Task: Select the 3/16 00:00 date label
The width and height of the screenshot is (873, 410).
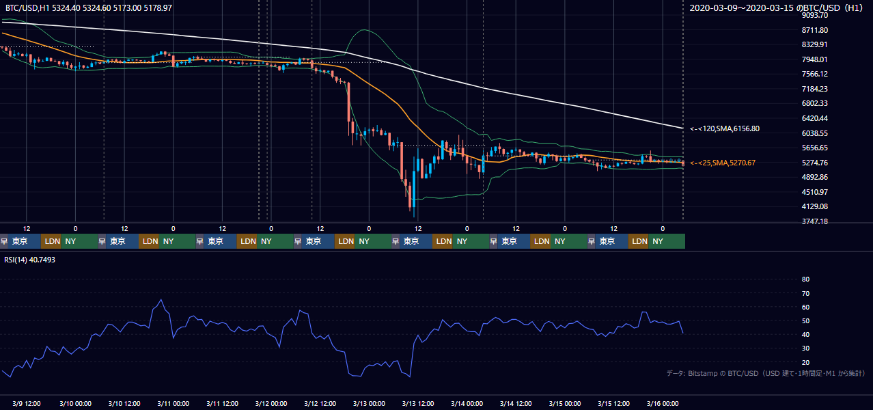Action: tap(662, 403)
